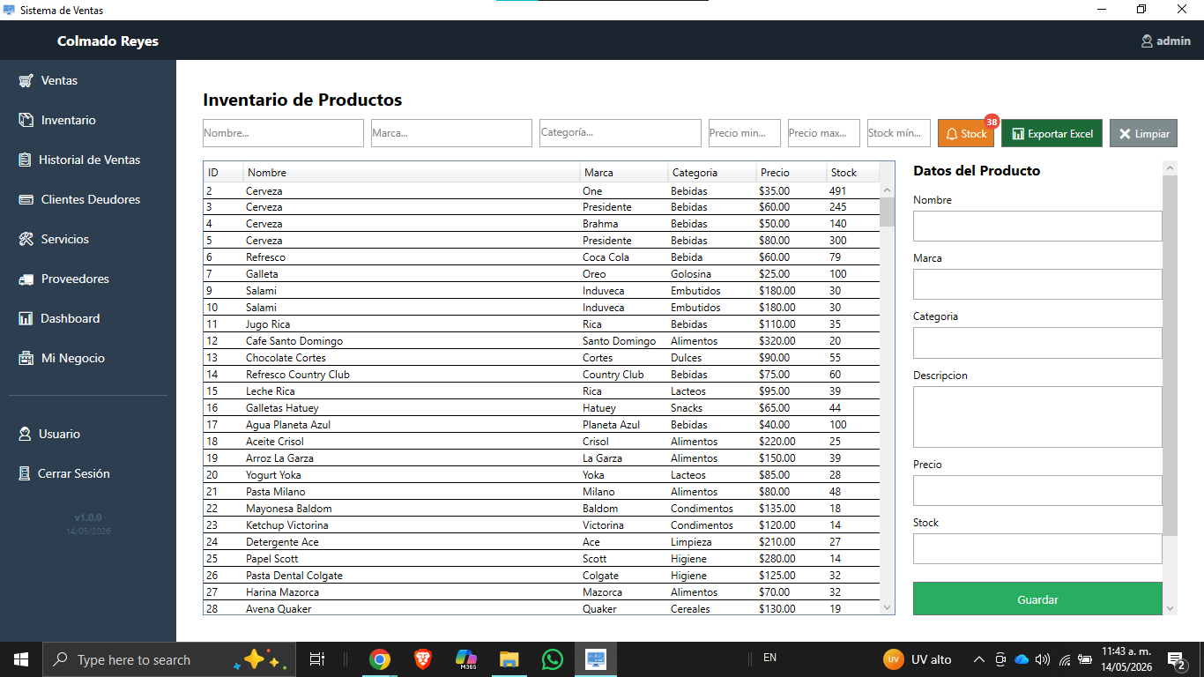
Task: Click the Nombre field in Datos del Producto
Action: [x=1037, y=226]
